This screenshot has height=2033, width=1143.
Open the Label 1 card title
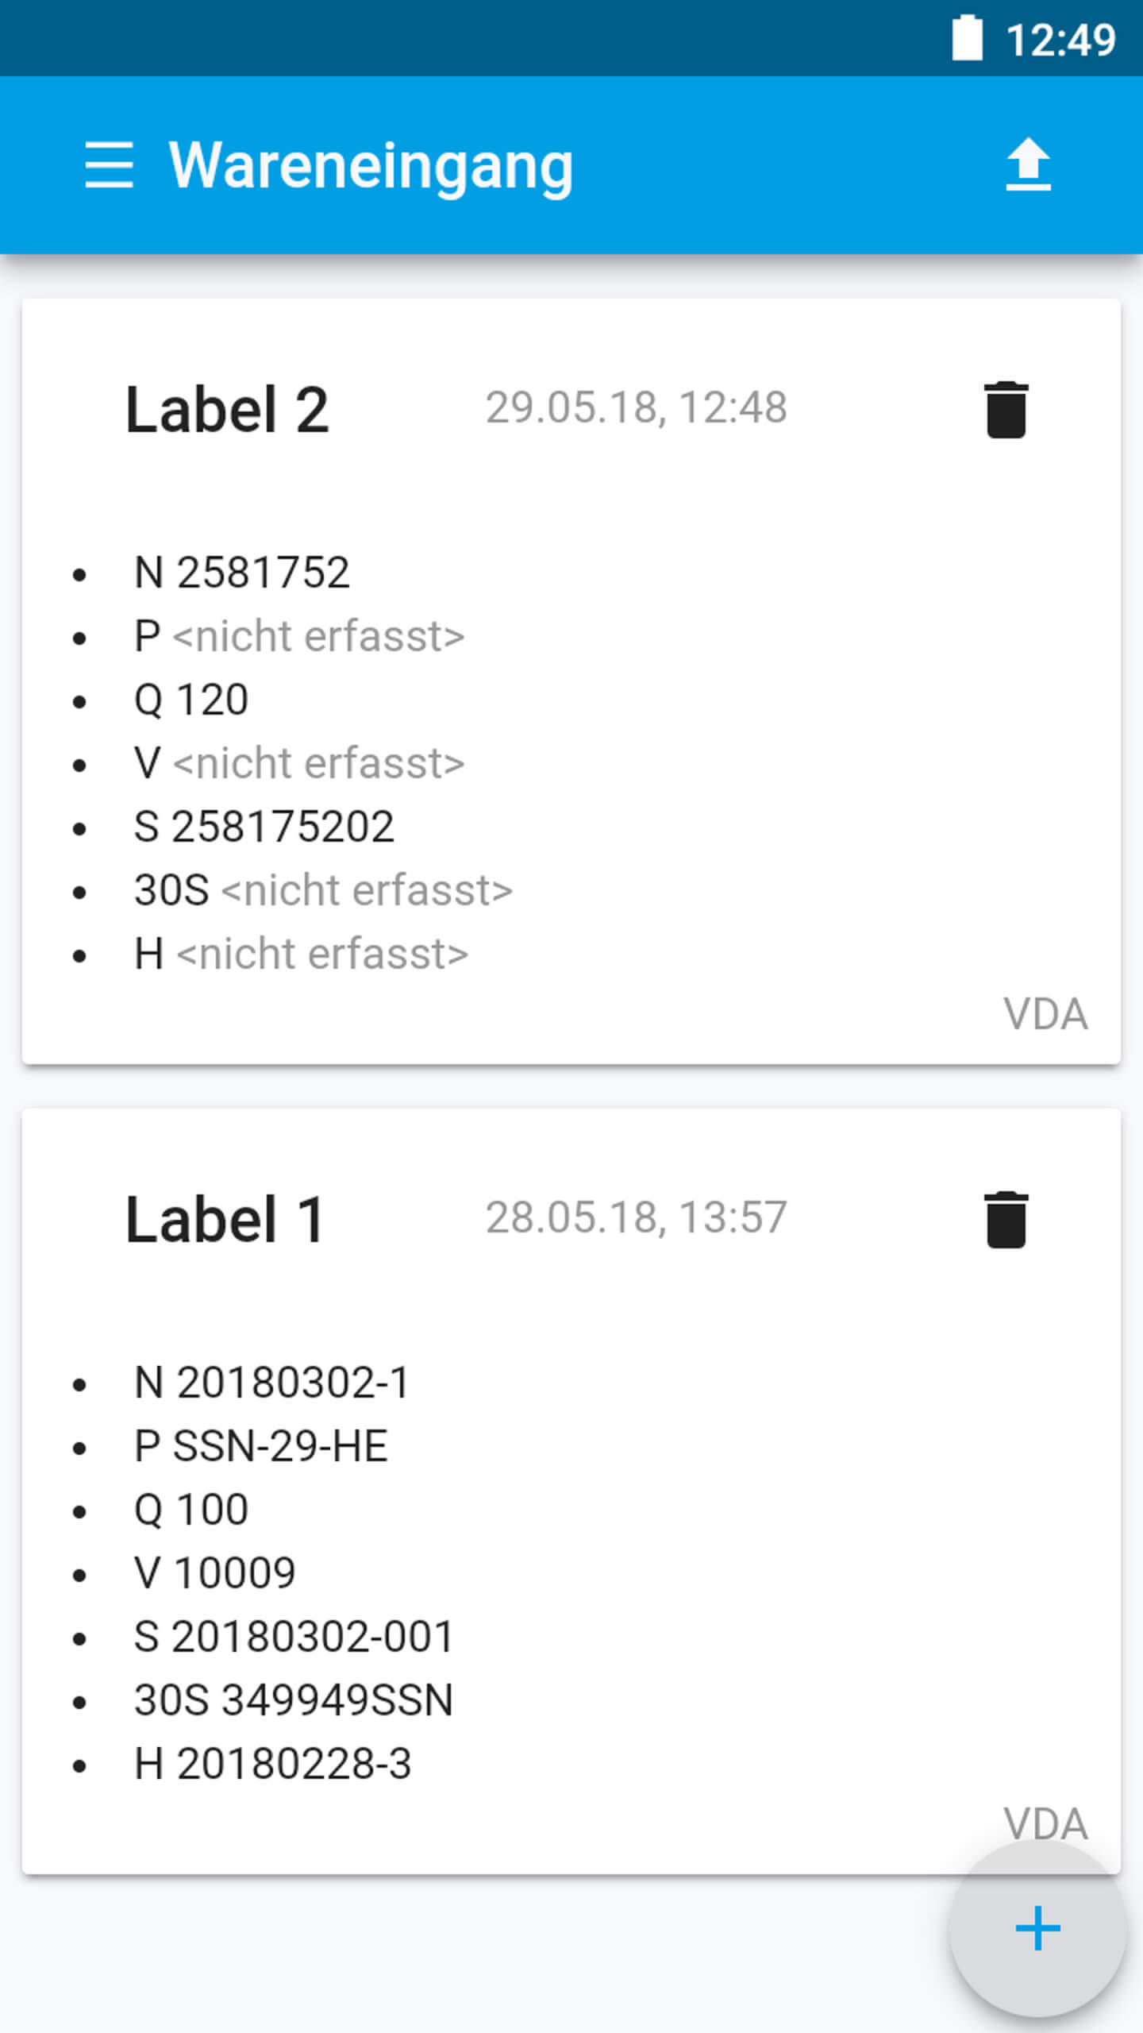pos(225,1220)
